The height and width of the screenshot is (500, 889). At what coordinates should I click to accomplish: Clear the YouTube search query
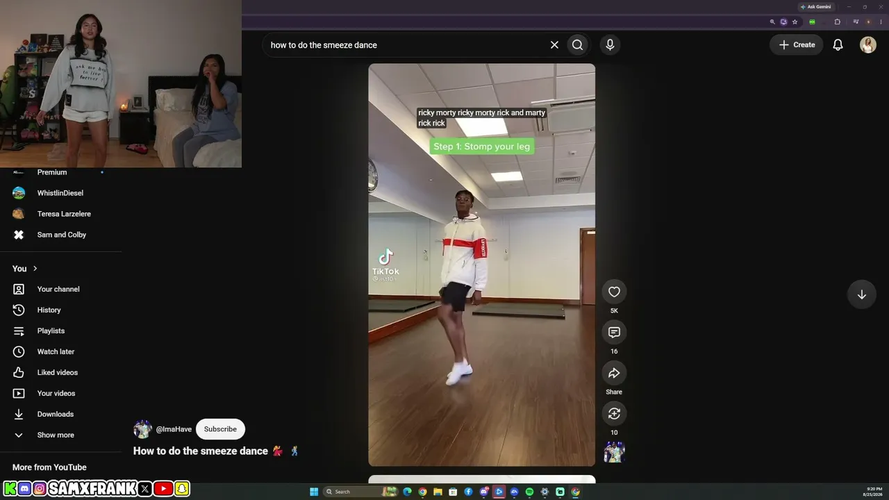click(x=554, y=45)
